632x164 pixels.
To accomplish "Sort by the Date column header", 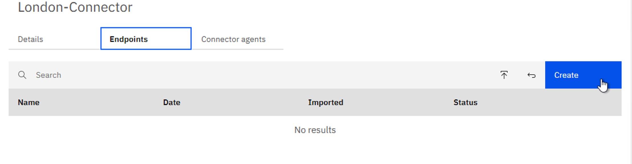I will click(171, 102).
